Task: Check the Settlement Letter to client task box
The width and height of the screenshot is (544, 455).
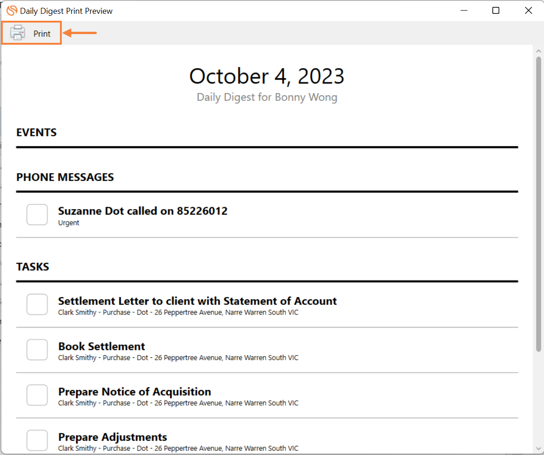Action: click(x=37, y=304)
